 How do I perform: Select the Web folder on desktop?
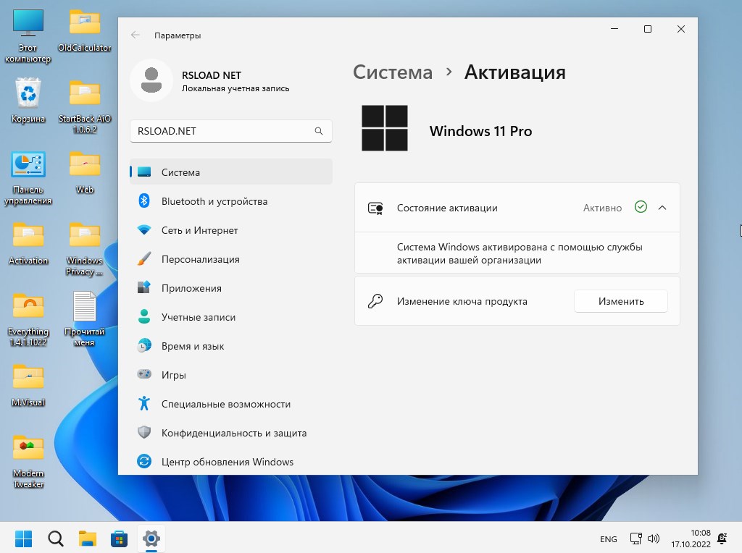(x=85, y=172)
